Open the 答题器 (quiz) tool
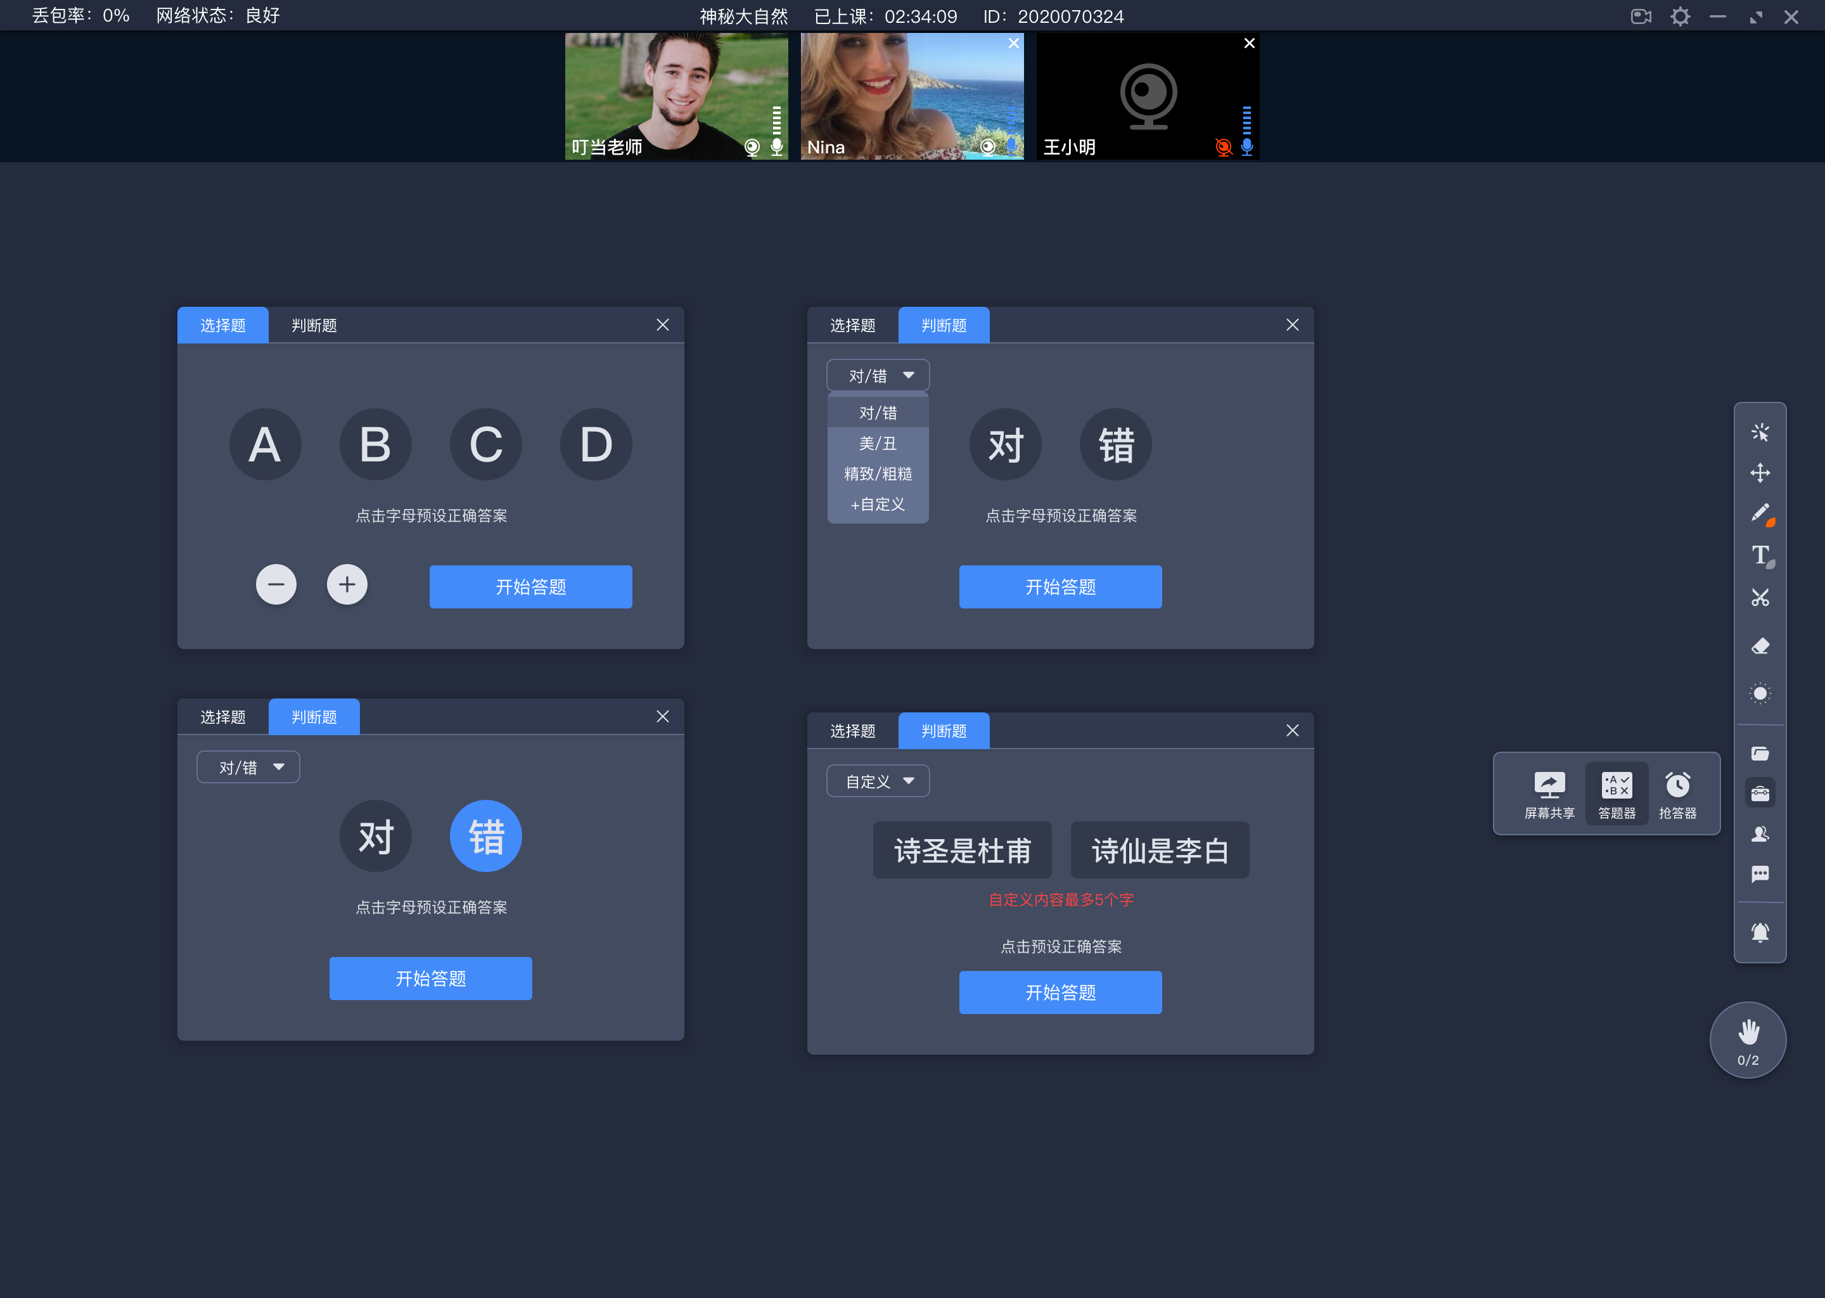1825x1298 pixels. click(1615, 791)
